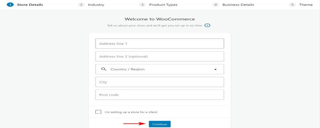Click the step 4 number badge
This screenshot has height=128, width=320.
coord(216,5)
